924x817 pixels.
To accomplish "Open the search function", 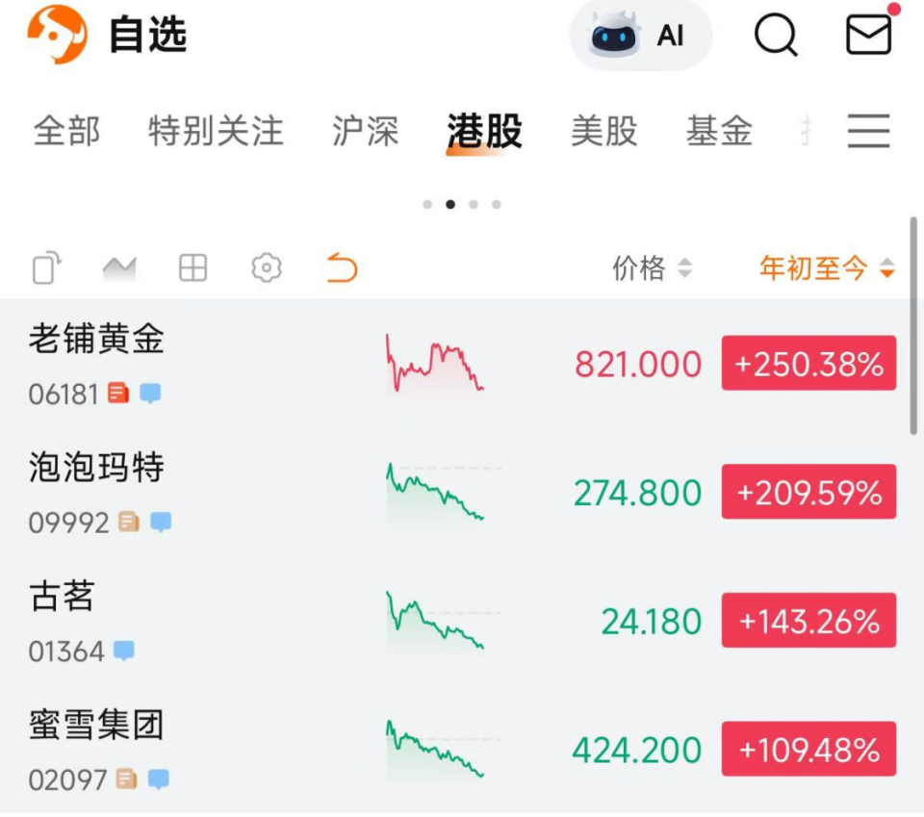I will [776, 36].
